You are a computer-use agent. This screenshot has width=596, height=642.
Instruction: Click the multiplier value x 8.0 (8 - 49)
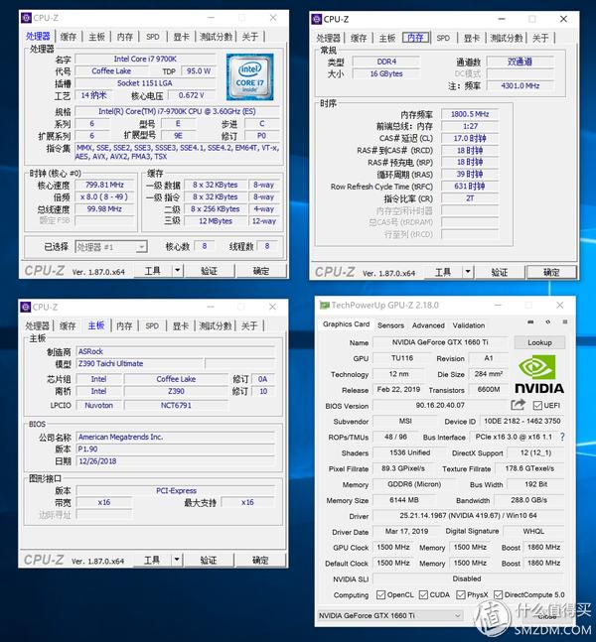(x=104, y=196)
